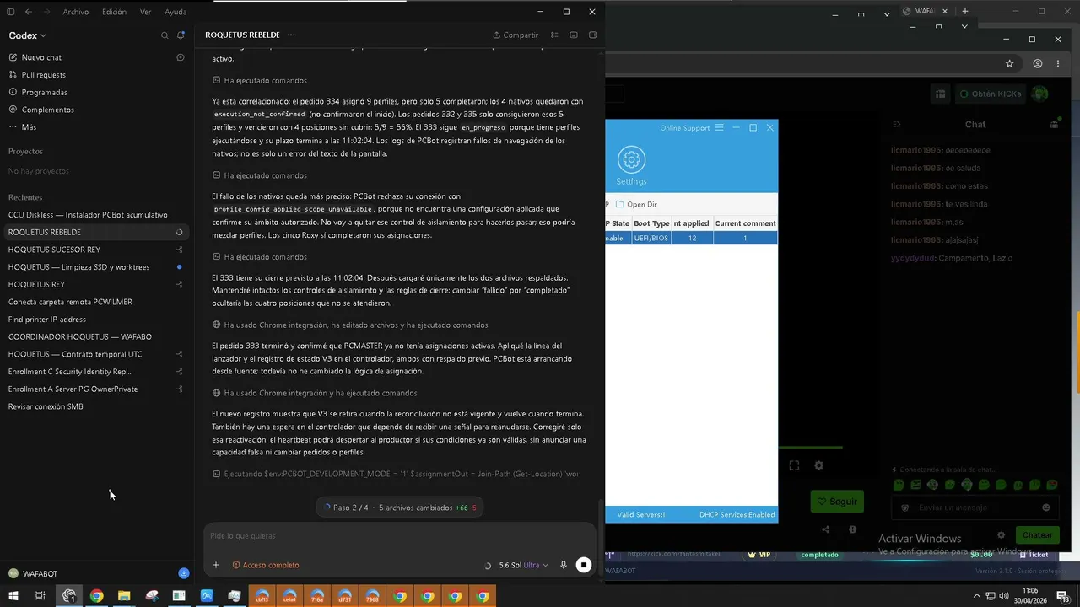The width and height of the screenshot is (1080, 607).
Task: Open ROQUETUS REBELDE thread options menu
Action: 291,35
